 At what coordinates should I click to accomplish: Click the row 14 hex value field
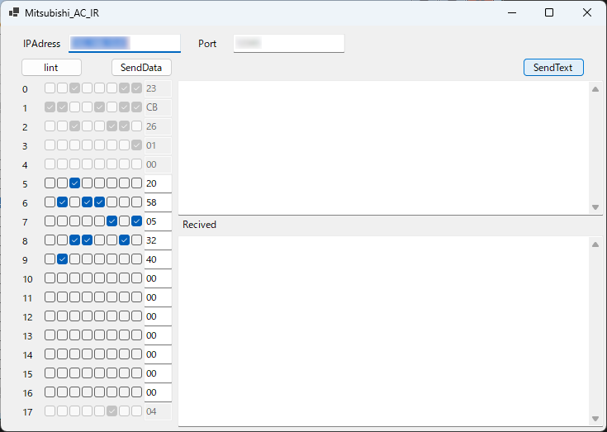click(x=158, y=354)
